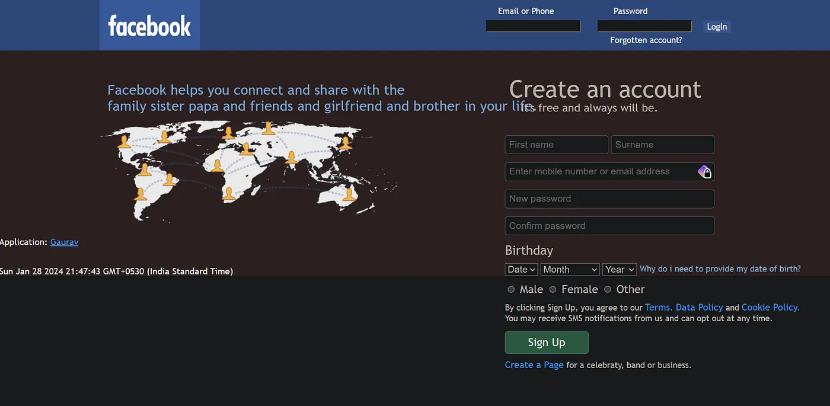The height and width of the screenshot is (406, 830).
Task: Click Why do i need to provide my date of birth
Action: [720, 269]
